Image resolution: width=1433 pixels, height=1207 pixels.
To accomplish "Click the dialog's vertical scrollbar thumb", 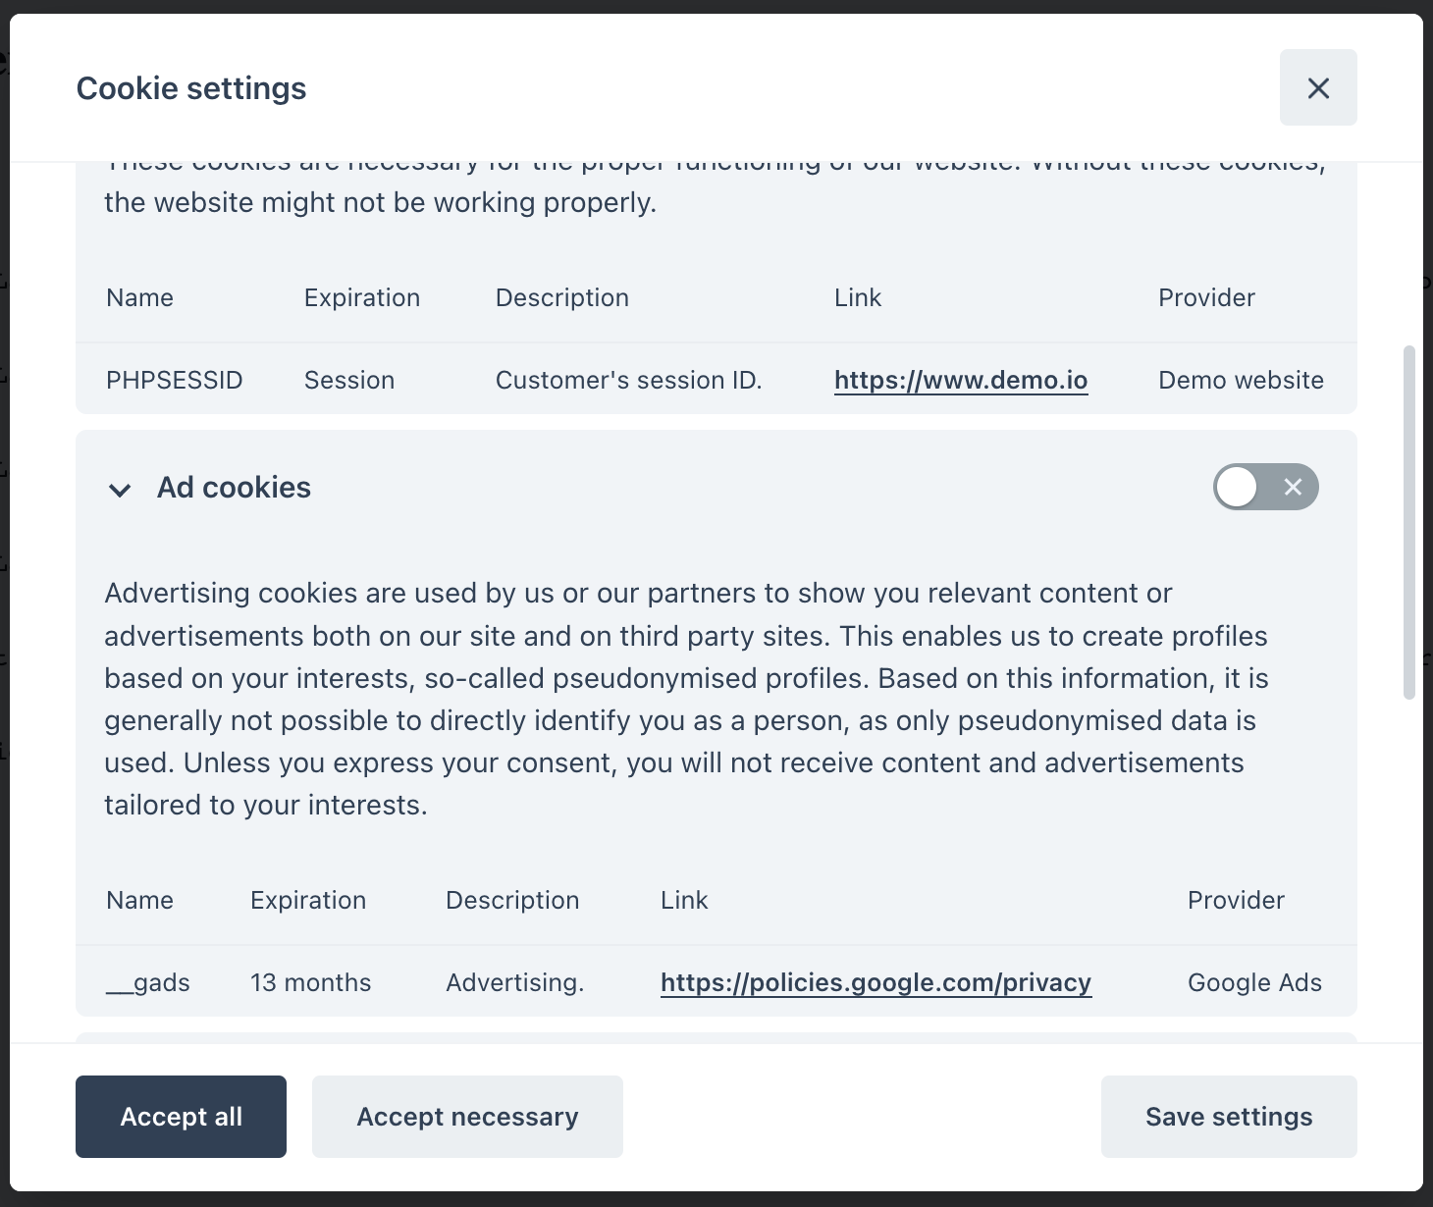I will [x=1409, y=520].
